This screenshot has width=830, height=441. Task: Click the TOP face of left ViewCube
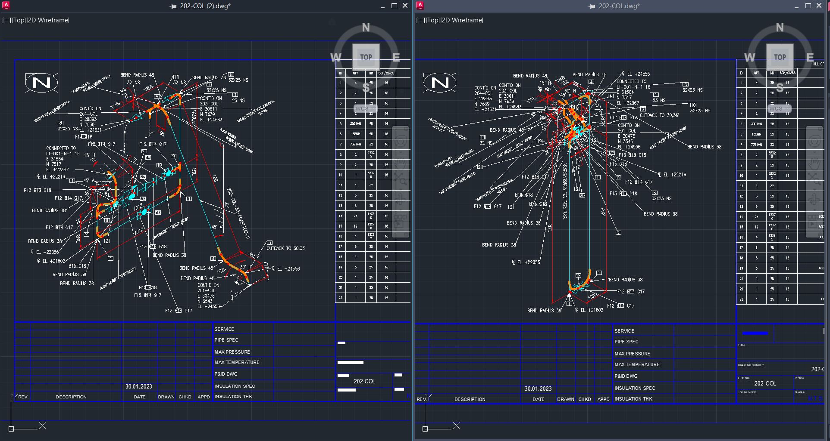pos(366,57)
